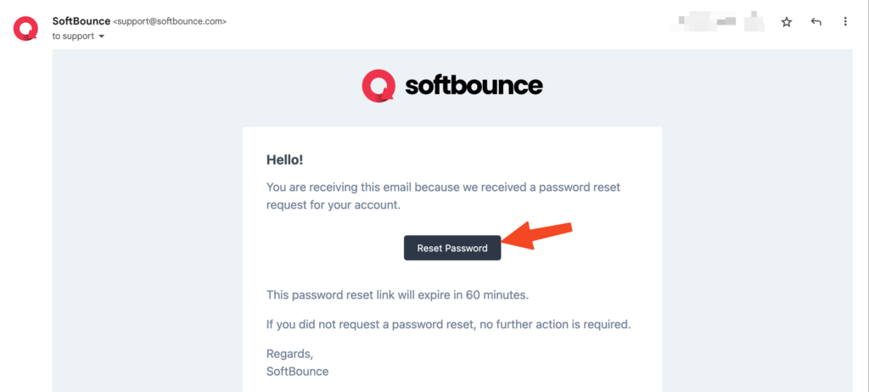869x392 pixels.
Task: Click the support@softbounce.com sender address
Action: [x=170, y=21]
